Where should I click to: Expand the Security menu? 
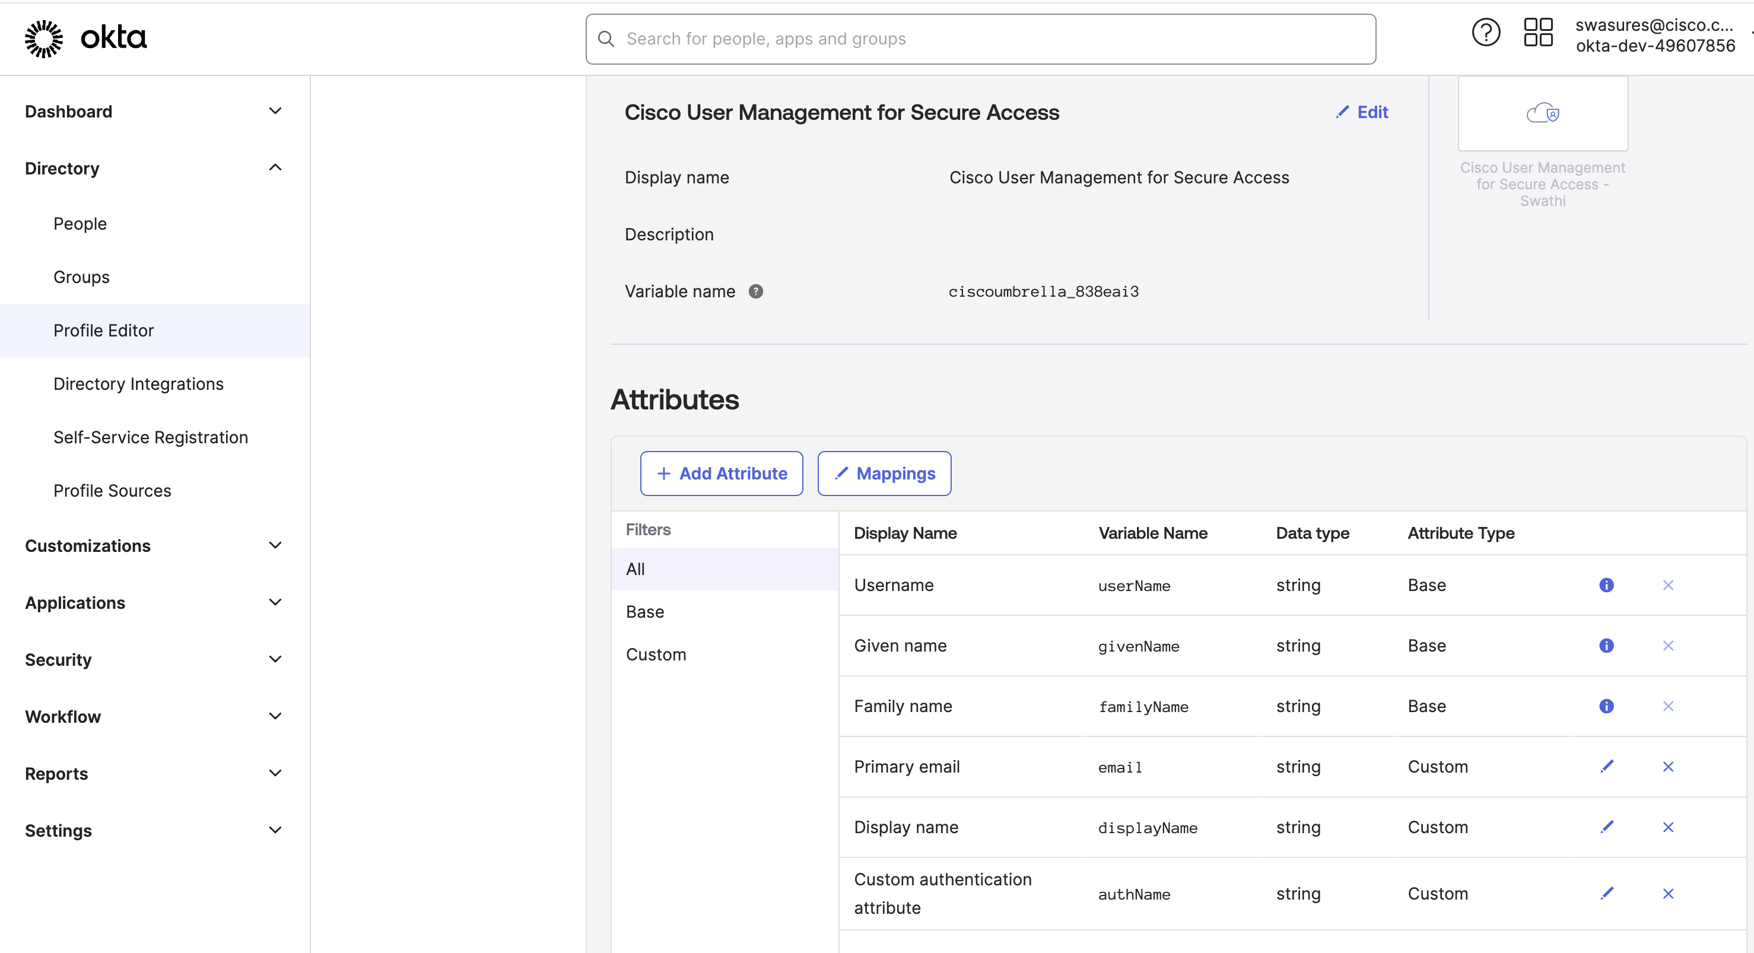[x=275, y=659]
